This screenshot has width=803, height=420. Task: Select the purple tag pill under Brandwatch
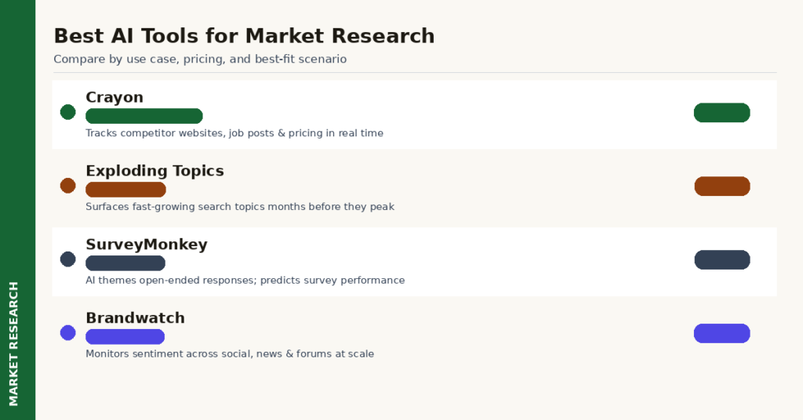click(x=125, y=337)
